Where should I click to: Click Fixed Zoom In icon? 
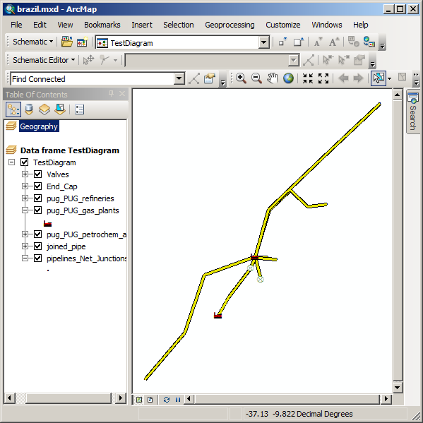click(x=308, y=78)
